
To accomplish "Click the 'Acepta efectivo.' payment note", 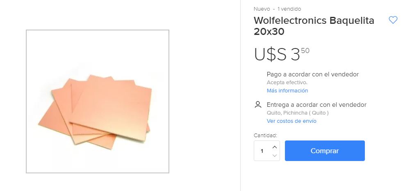I will [x=287, y=83].
